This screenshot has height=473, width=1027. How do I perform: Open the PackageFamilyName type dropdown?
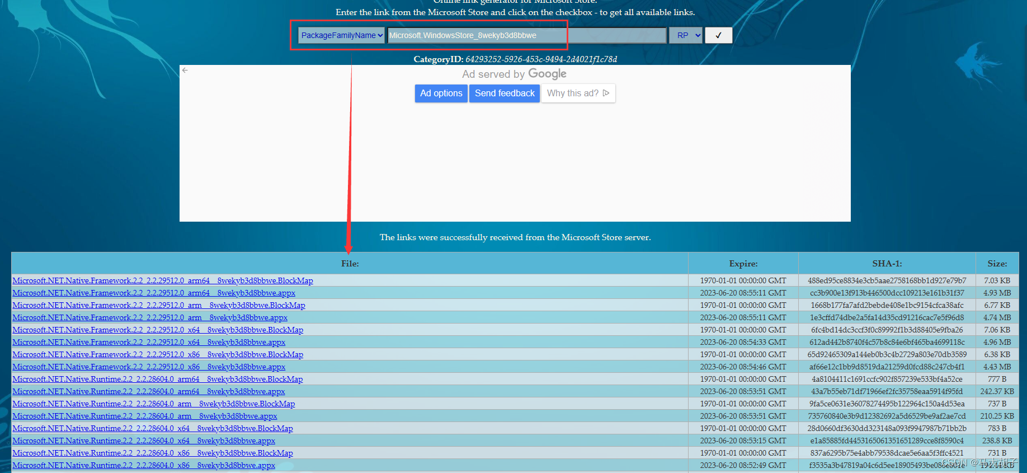point(341,35)
